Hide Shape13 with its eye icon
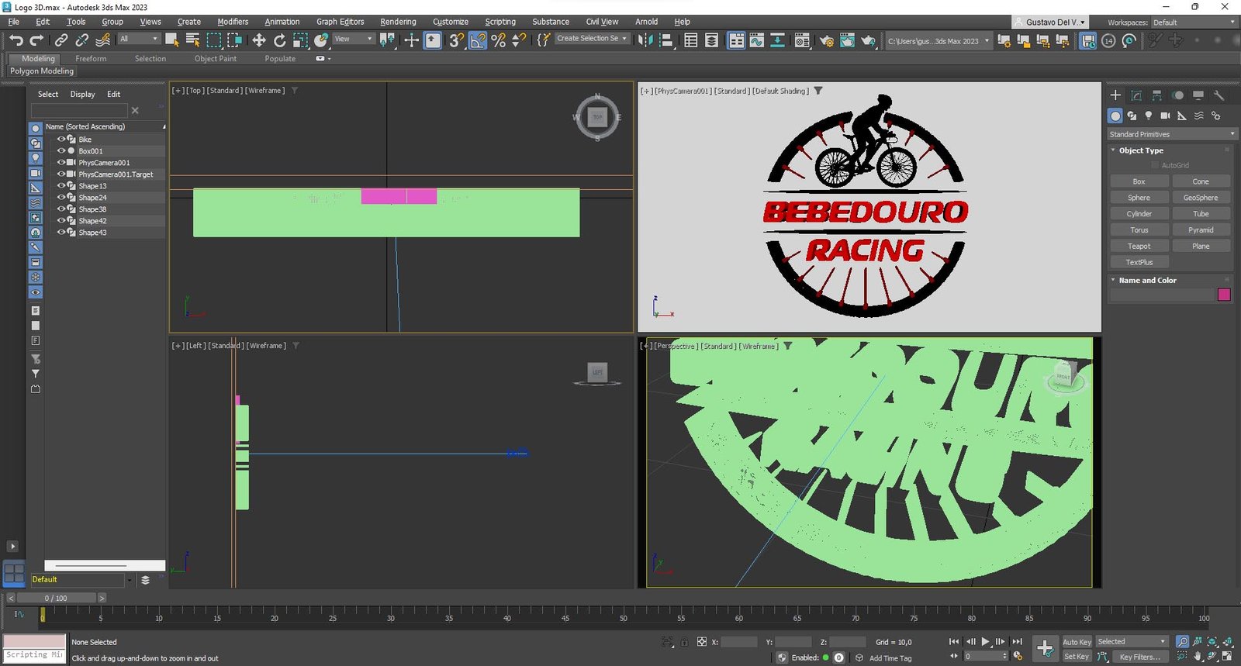This screenshot has height=666, width=1241. click(61, 186)
